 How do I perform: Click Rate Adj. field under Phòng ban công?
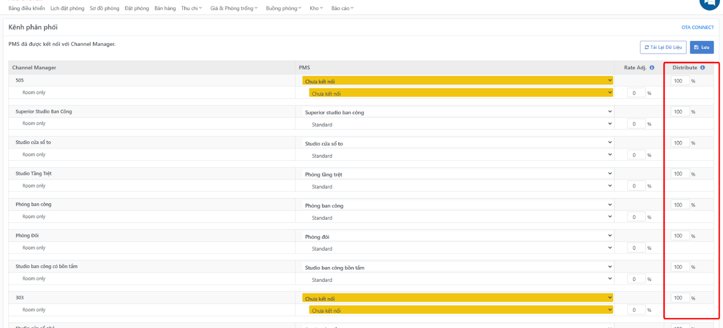(636, 217)
